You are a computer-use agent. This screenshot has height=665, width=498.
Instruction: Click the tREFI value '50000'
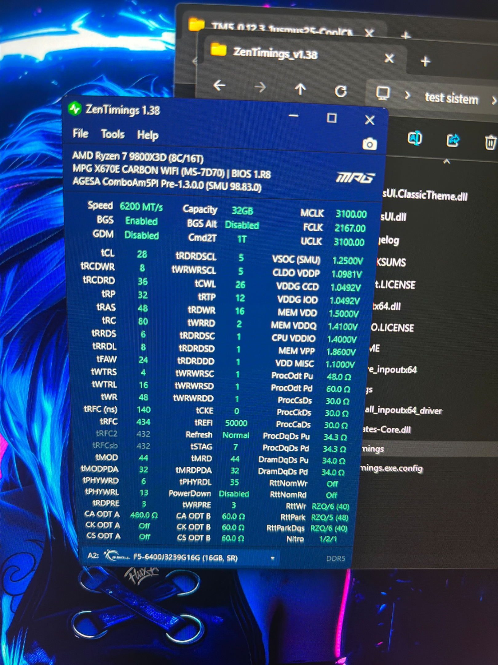point(236,423)
